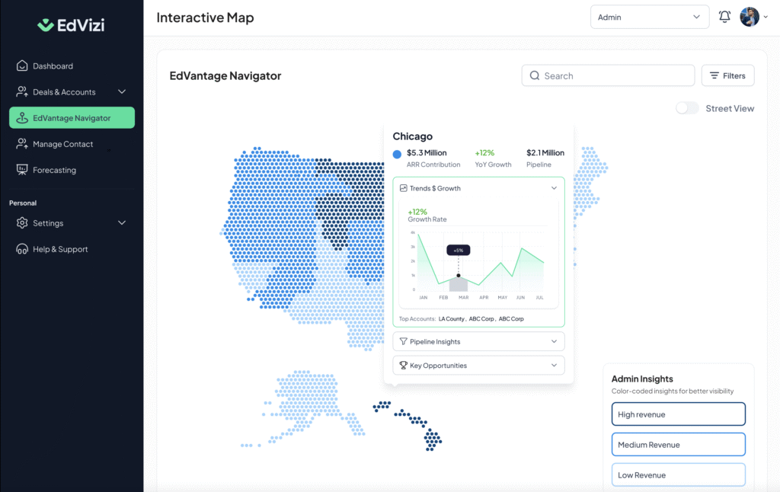Image resolution: width=780 pixels, height=492 pixels.
Task: Toggle the Street View switch
Action: (687, 108)
